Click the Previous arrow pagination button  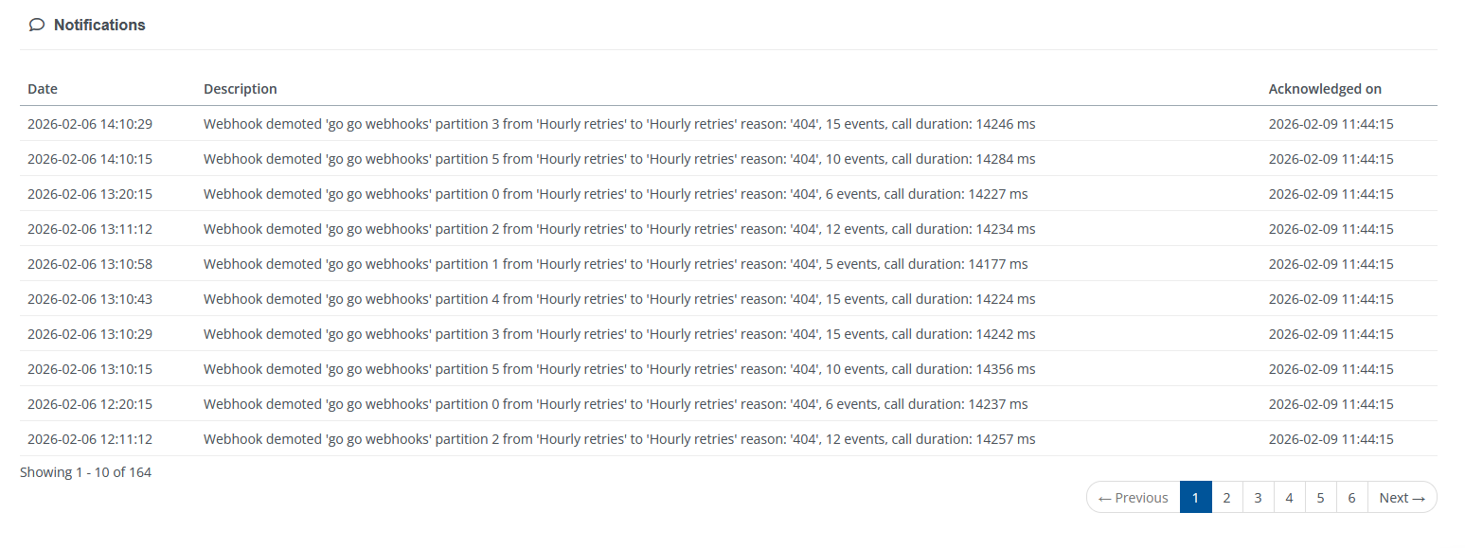coord(1133,498)
